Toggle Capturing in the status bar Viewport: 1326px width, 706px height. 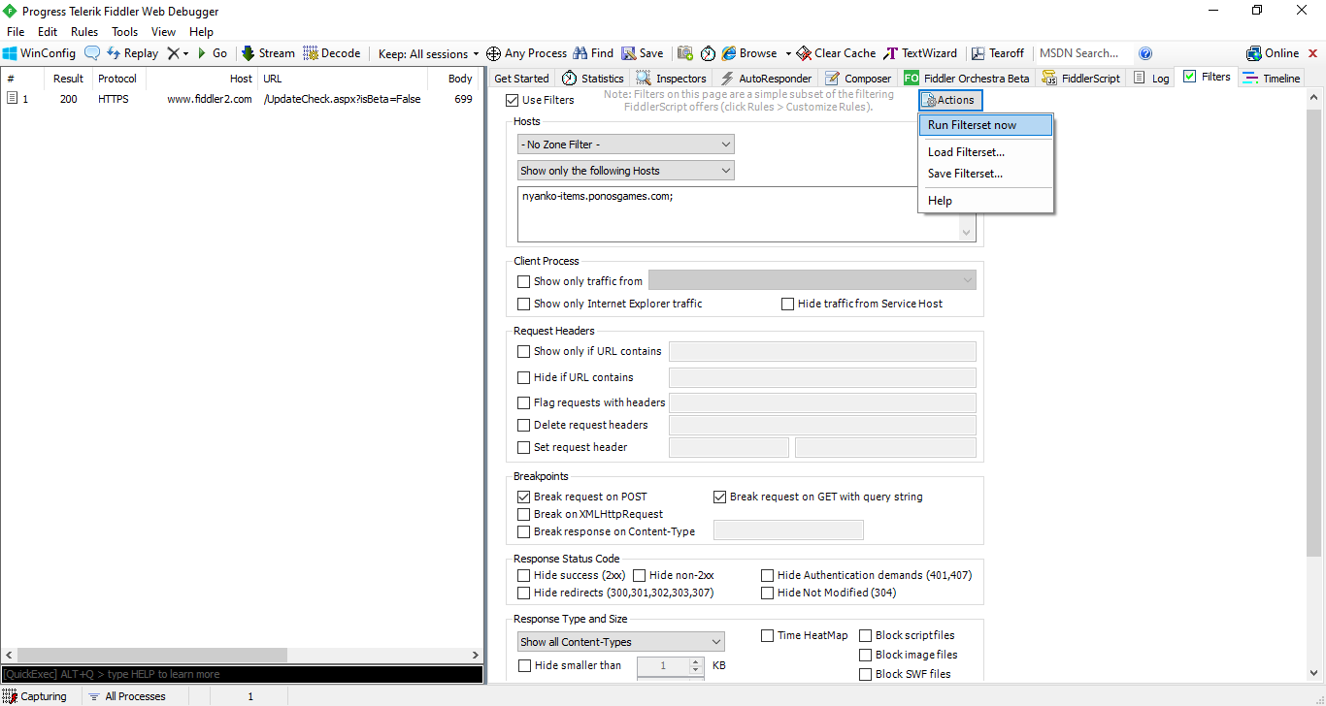(x=36, y=696)
